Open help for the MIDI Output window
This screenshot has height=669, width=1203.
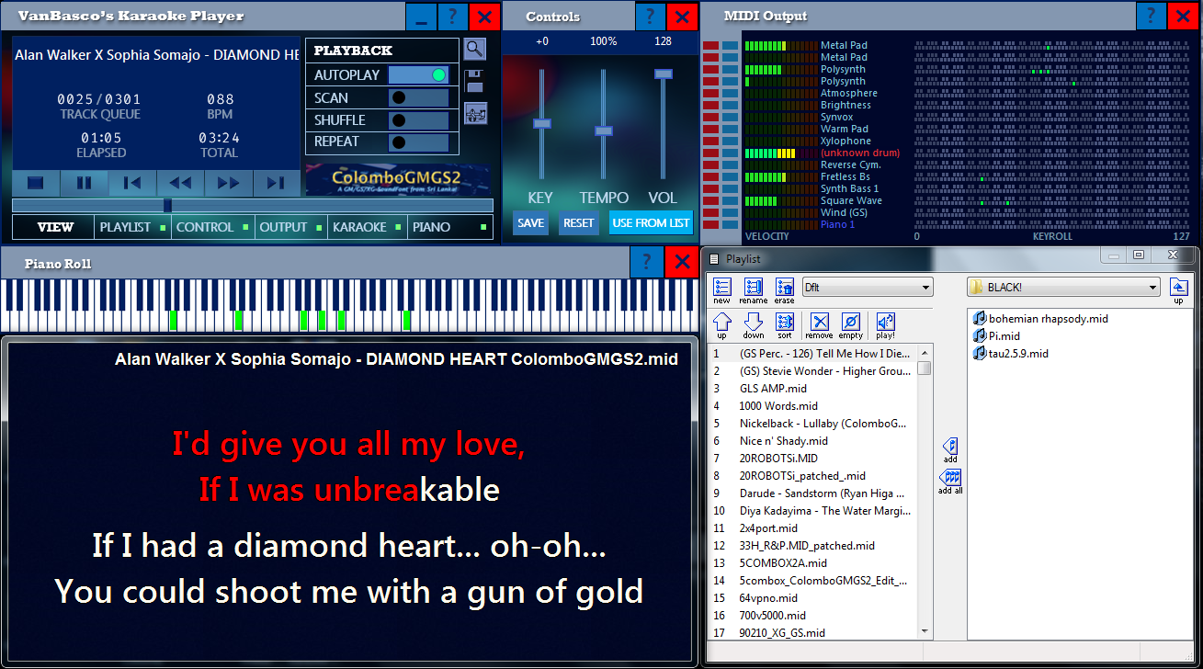coord(1151,17)
